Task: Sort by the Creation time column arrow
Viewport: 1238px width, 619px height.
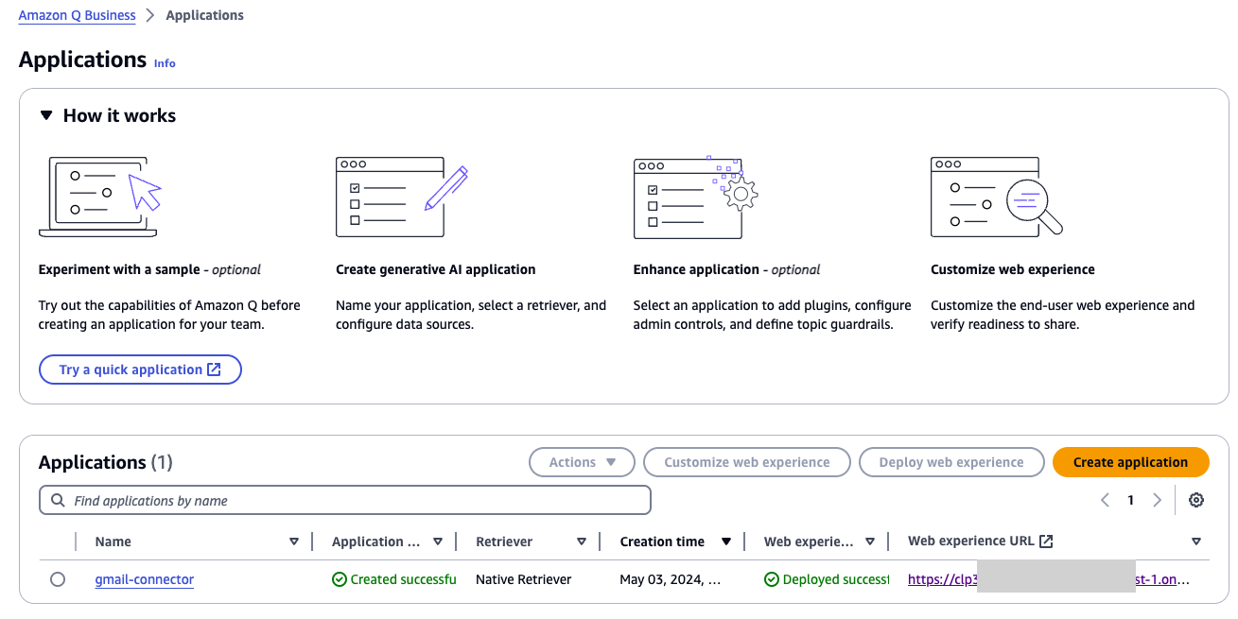Action: tap(726, 542)
